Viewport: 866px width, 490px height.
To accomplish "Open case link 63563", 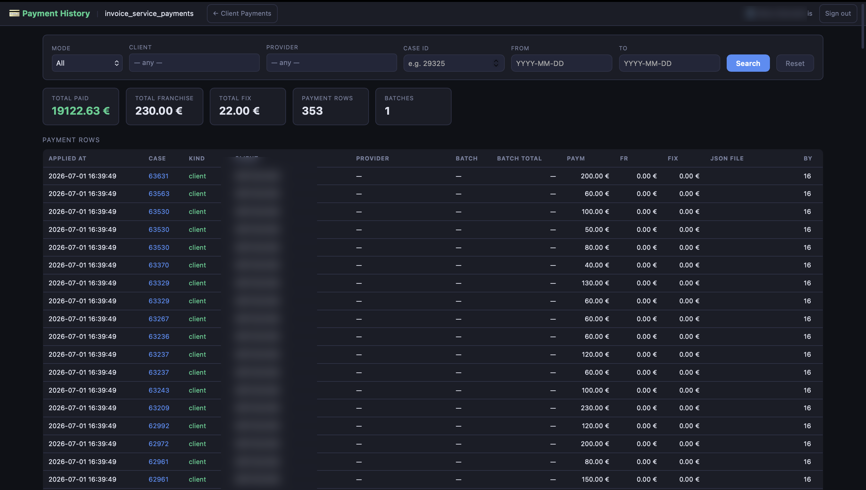I will [x=159, y=193].
